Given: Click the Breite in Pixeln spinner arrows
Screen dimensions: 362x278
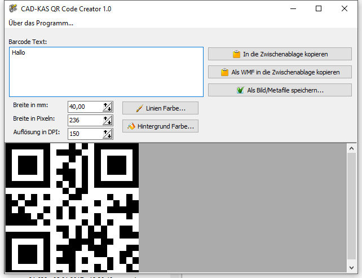Looking at the screenshot, I should (108, 120).
